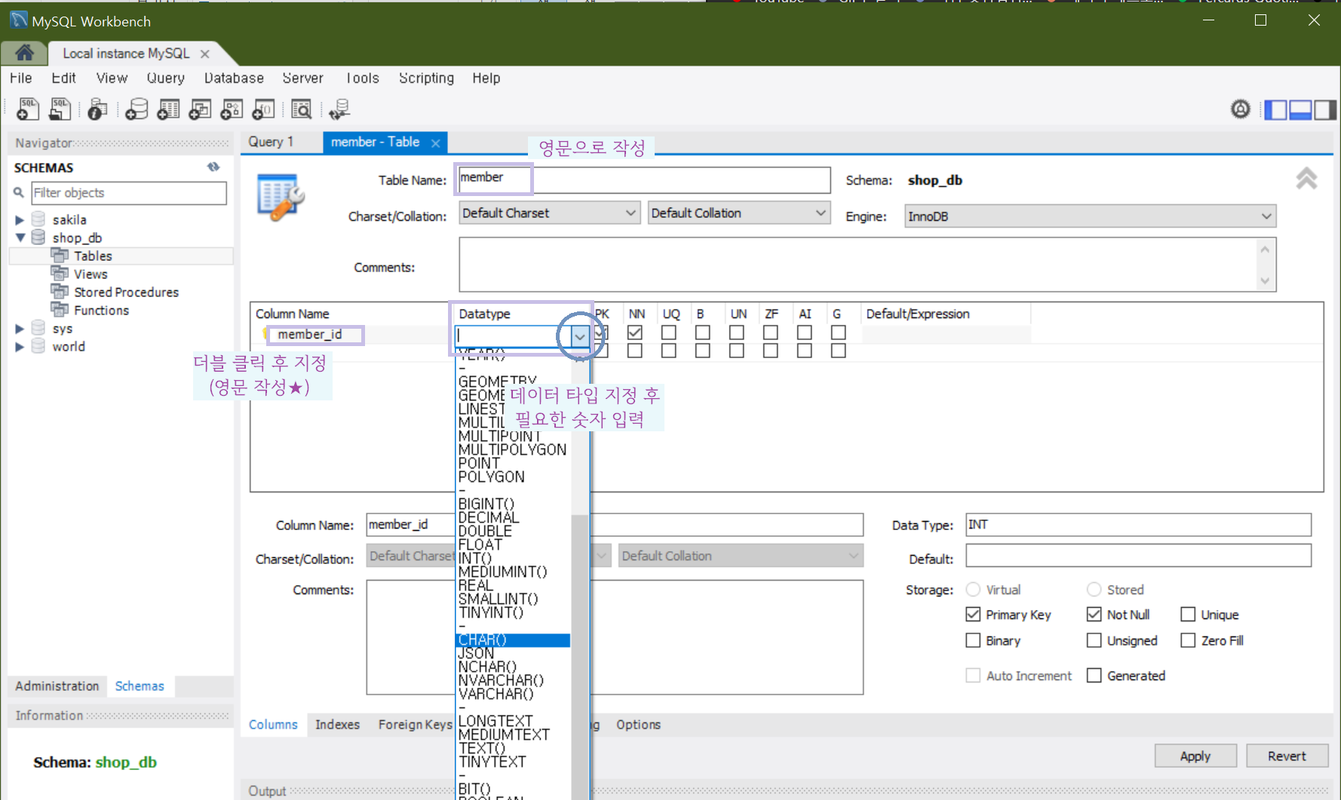Collapse the shop_db schema
Screen dimensions: 1341x800
coord(20,238)
